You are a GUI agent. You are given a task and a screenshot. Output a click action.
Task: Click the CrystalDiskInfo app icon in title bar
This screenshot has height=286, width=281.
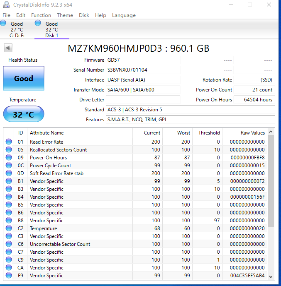pos(6,5)
